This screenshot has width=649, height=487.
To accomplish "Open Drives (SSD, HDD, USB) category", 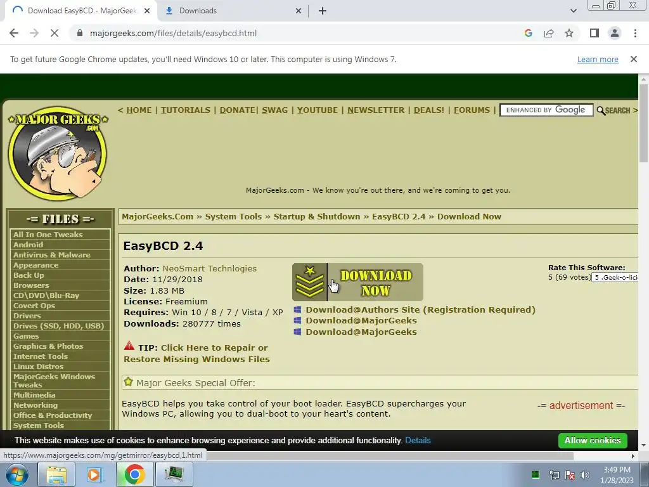I will 59,326.
